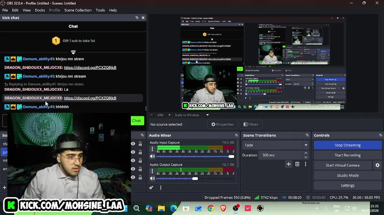
Task: Toggle the lock on the second source row
Action: (140, 152)
